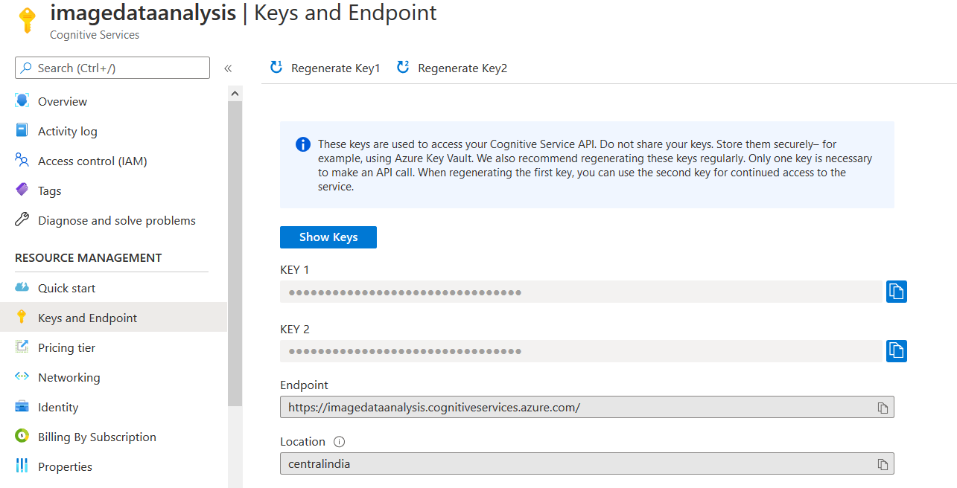Select Quick start in sidebar
The height and width of the screenshot is (488, 957).
(66, 289)
